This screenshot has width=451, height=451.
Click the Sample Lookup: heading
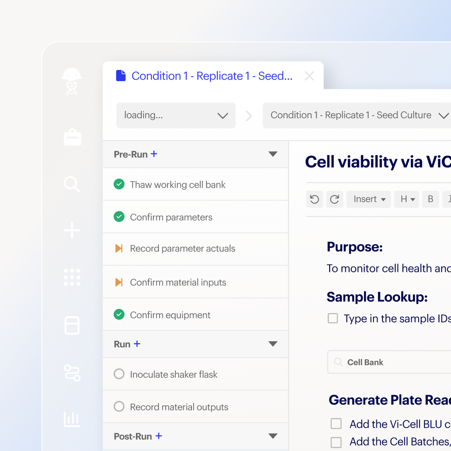377,297
